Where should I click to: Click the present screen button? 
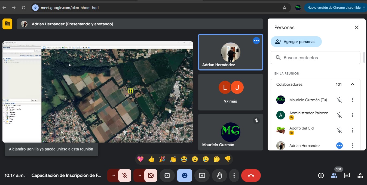tap(202, 175)
